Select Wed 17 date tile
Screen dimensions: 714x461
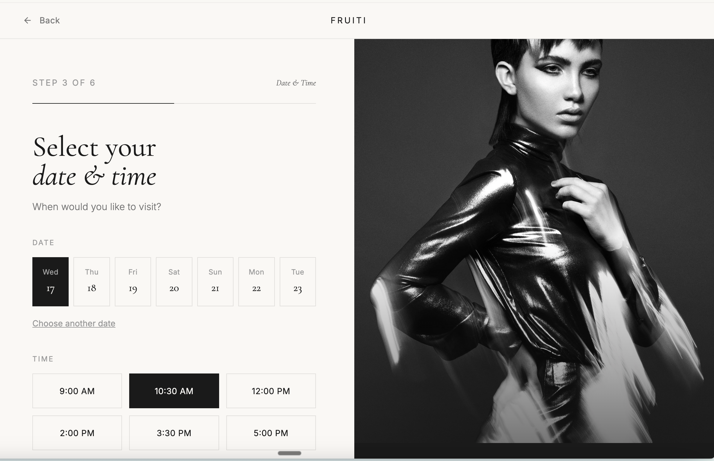pyautogui.click(x=50, y=282)
